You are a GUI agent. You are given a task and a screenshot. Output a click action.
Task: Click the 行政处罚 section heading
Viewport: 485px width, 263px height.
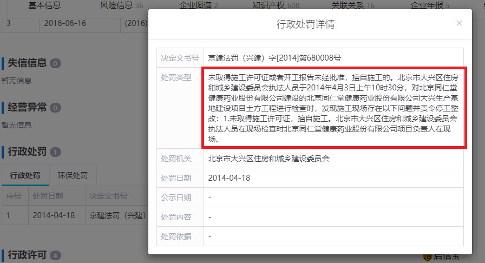pyautogui.click(x=27, y=152)
